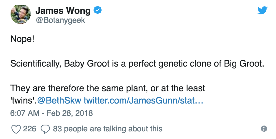View "83 people are talking about this"
Viewport: 276px width, 139px height.
coord(107,129)
